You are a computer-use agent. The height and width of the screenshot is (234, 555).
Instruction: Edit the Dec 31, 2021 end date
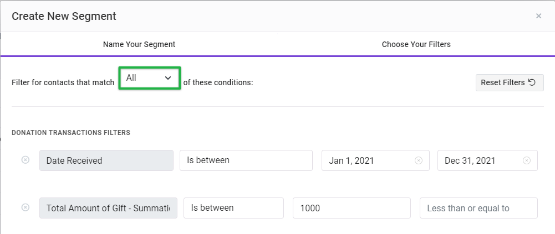[487, 160]
